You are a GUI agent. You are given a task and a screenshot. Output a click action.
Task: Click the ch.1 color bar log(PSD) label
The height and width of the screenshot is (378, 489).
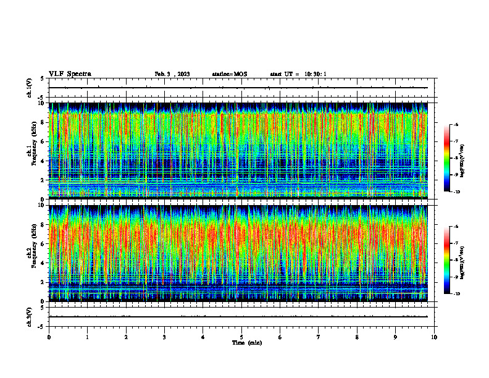pos(462,161)
